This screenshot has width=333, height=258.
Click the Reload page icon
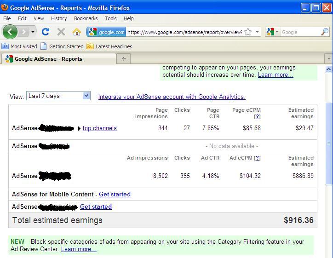(45, 32)
